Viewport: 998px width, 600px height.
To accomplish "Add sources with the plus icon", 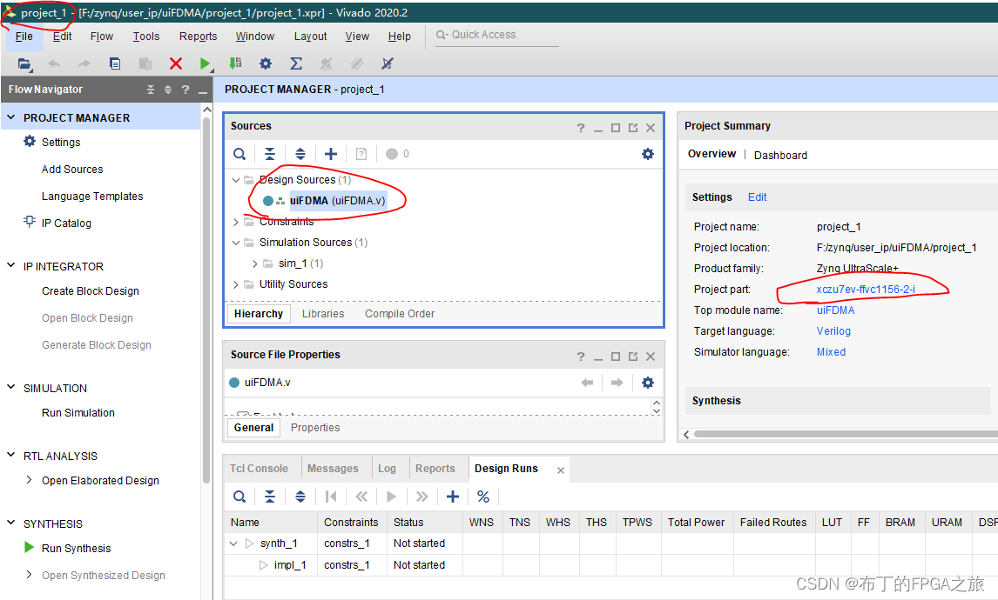I will (x=331, y=154).
